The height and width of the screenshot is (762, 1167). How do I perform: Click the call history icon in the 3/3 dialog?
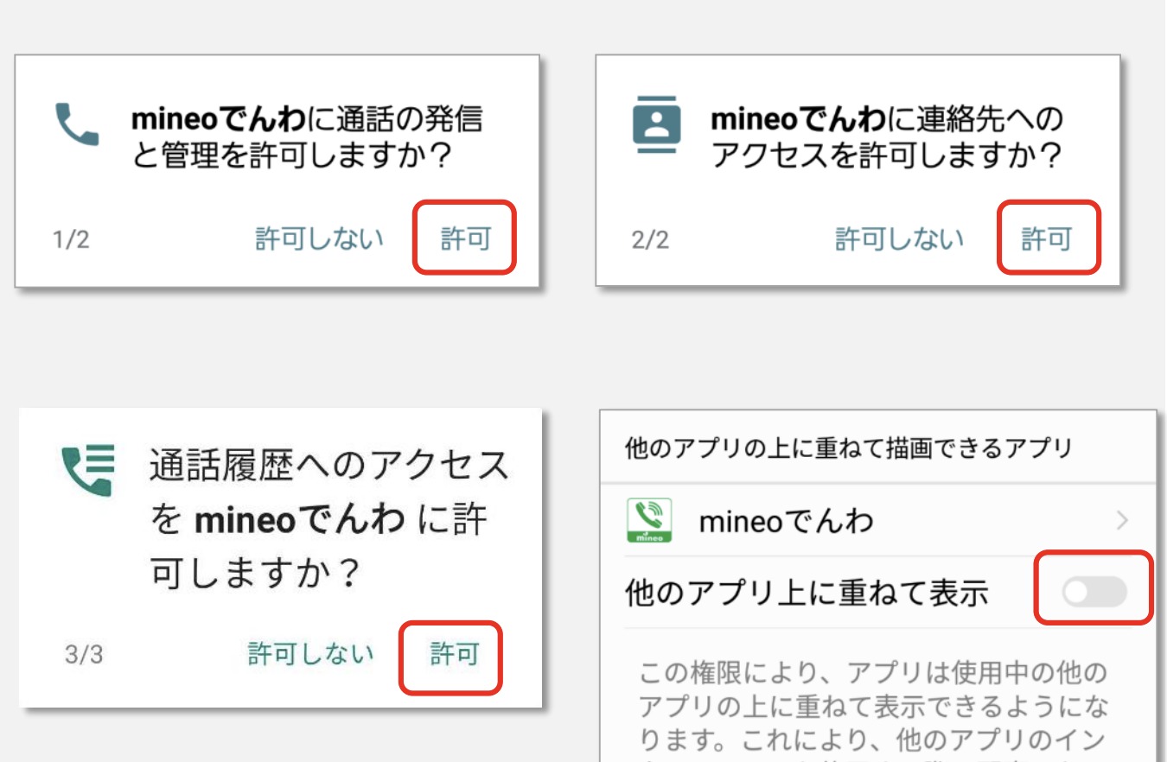(x=88, y=471)
